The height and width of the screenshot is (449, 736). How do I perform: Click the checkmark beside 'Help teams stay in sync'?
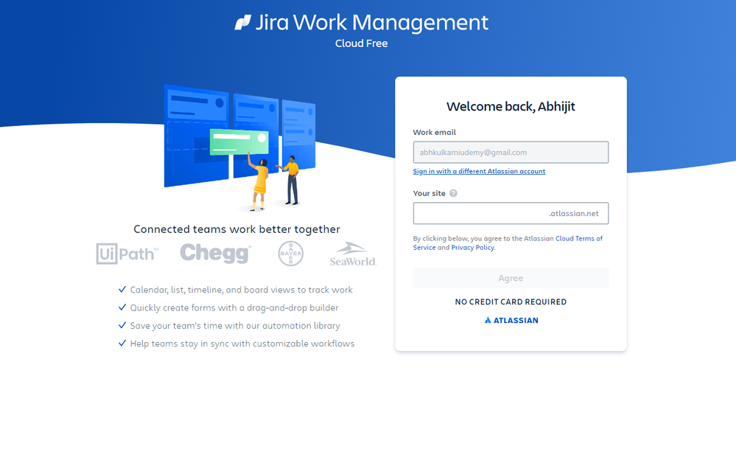click(122, 343)
